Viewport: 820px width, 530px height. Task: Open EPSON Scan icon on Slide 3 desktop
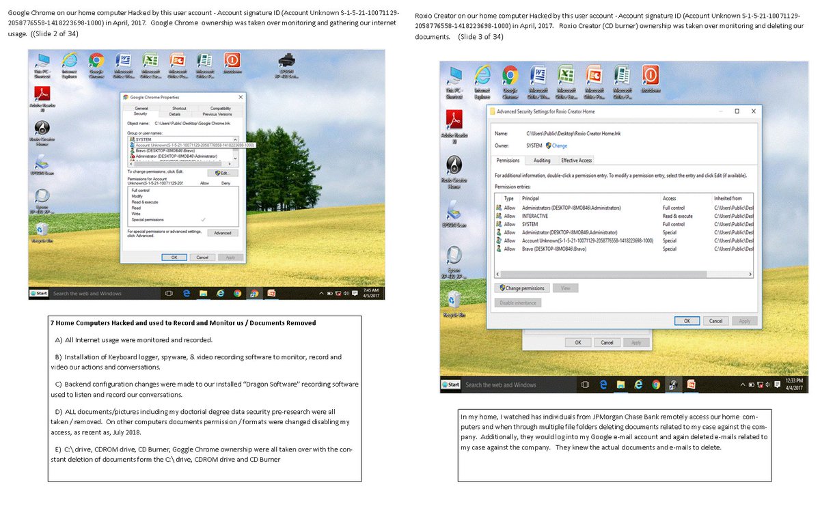454,214
